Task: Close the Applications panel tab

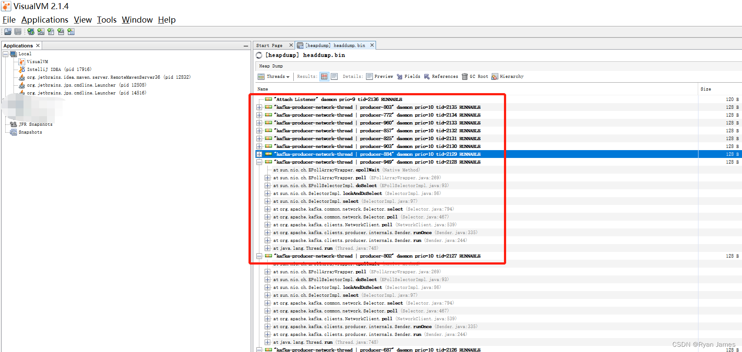Action: [38, 46]
